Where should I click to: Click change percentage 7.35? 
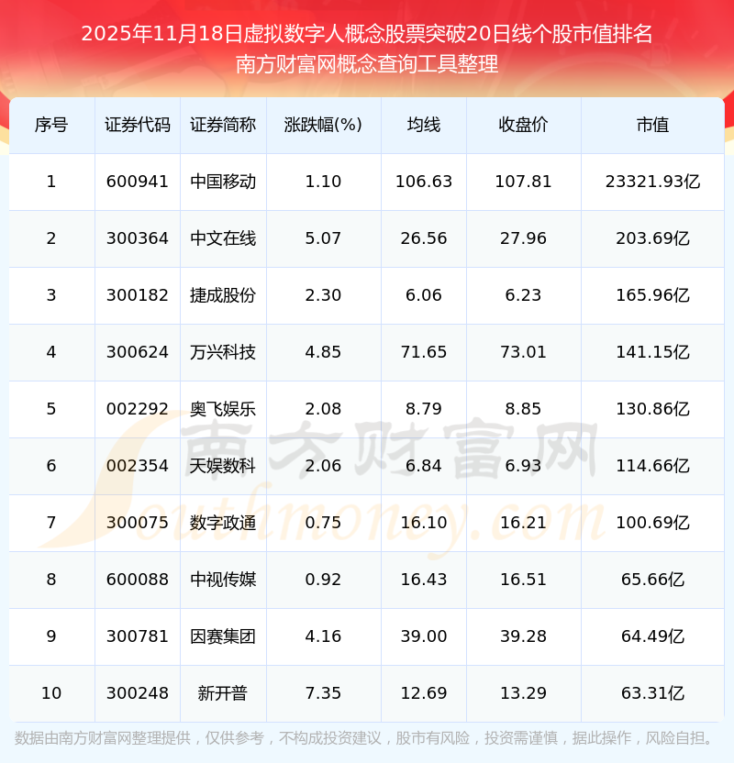[323, 693]
